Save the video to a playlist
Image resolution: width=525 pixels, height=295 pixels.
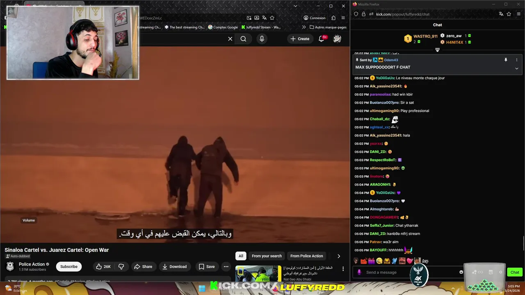click(207, 267)
